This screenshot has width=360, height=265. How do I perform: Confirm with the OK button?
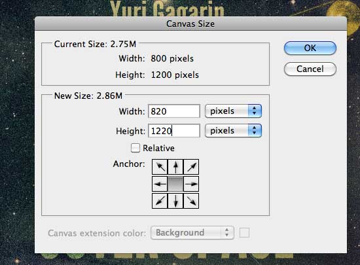click(310, 48)
